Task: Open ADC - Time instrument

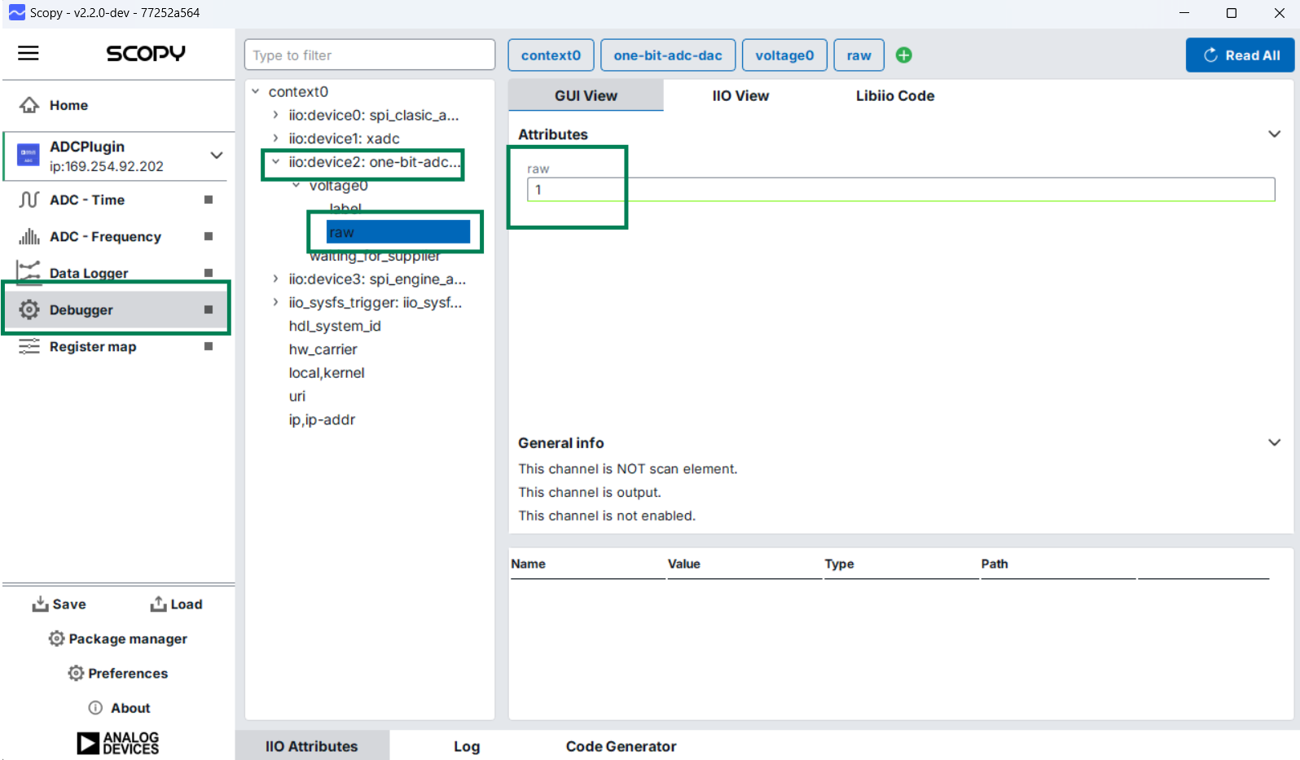Action: tap(87, 200)
